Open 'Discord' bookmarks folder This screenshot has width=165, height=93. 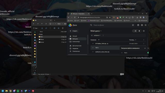[x=127, y=21]
